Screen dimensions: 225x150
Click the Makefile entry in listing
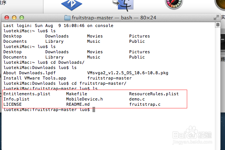coord(77,94)
